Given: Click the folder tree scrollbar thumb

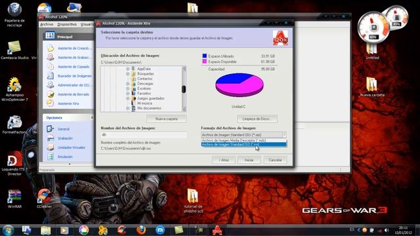Looking at the screenshot, I should [184, 89].
